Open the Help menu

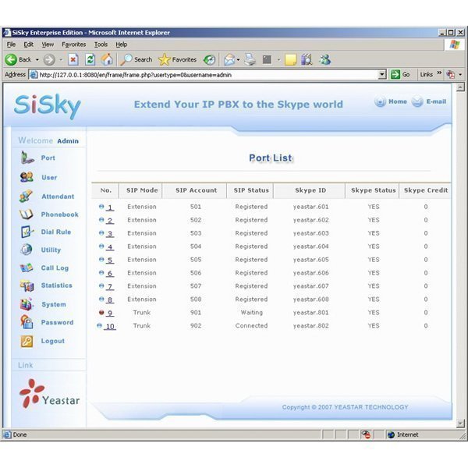pyautogui.click(x=122, y=44)
